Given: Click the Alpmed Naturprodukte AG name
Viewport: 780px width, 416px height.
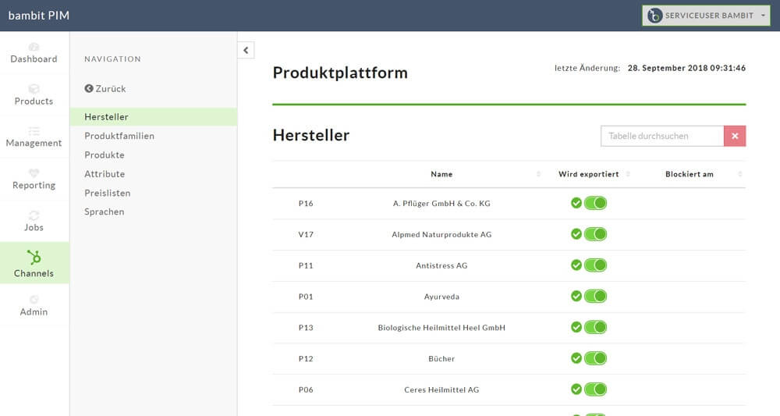Looking at the screenshot, I should click(441, 234).
